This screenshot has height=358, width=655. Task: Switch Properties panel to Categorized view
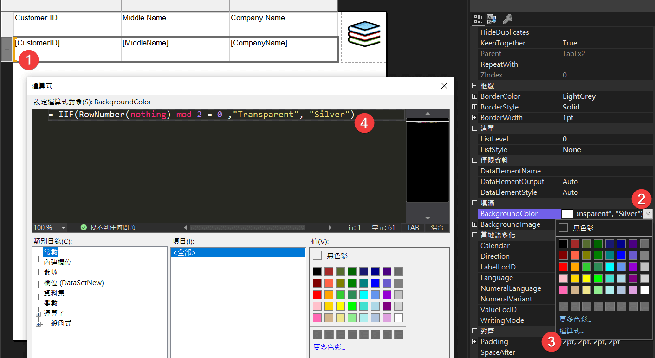pyautogui.click(x=479, y=19)
